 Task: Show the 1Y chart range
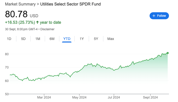point(82,39)
